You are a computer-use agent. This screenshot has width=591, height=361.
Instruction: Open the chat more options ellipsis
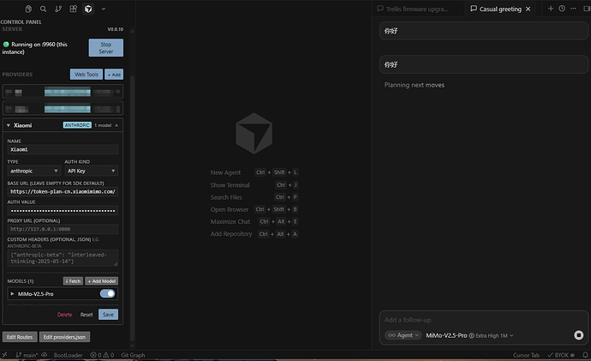pos(573,9)
